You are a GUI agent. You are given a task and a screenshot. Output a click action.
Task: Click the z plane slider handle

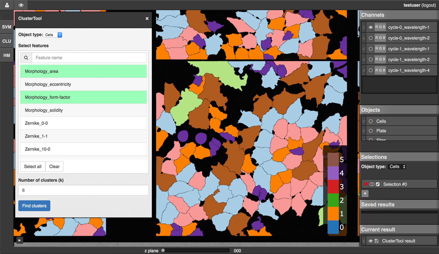click(x=163, y=251)
